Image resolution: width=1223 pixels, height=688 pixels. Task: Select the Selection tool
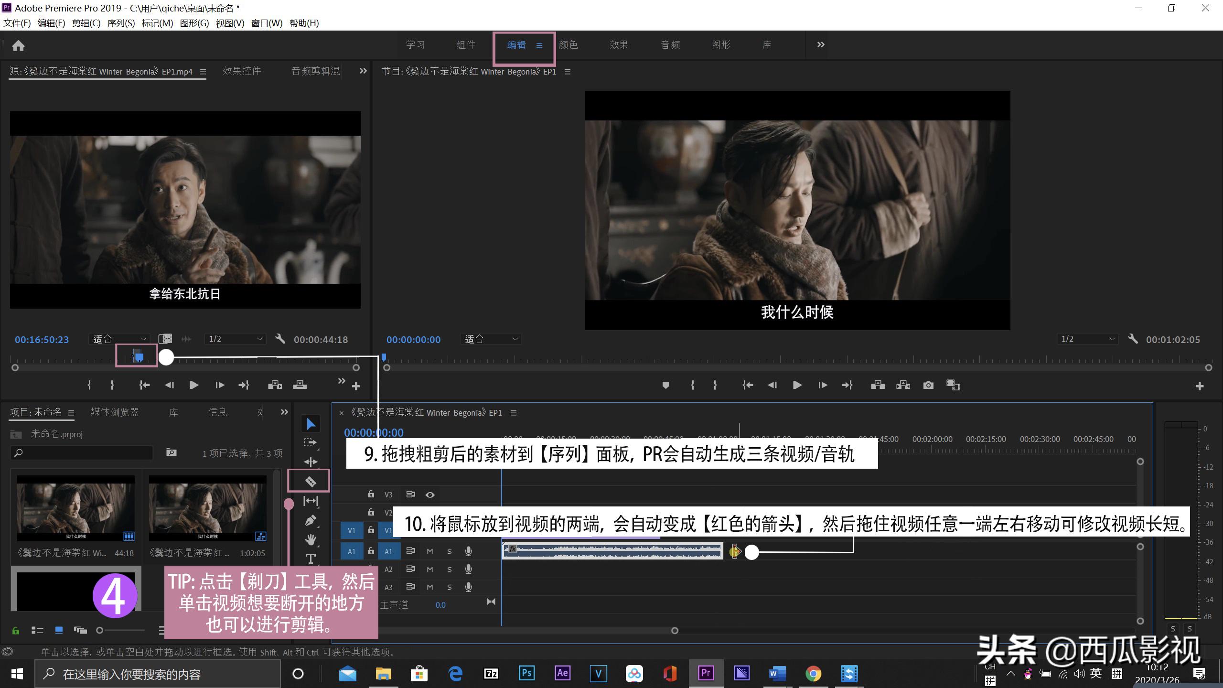pos(311,423)
